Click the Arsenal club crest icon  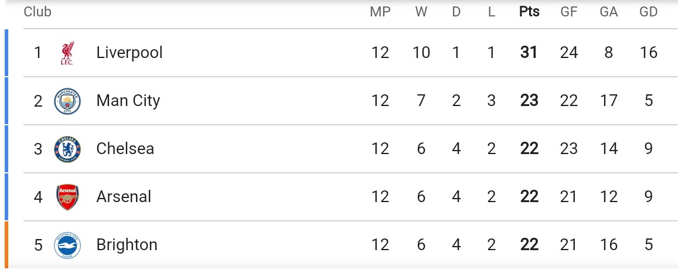(x=67, y=197)
